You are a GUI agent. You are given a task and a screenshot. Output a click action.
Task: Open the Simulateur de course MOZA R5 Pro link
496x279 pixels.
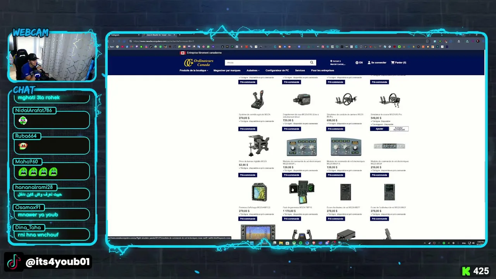(x=386, y=115)
